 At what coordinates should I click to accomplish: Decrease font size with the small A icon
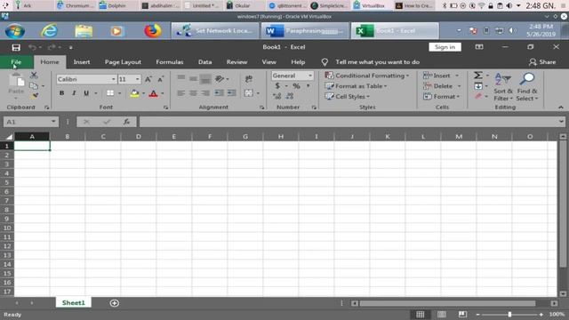click(160, 79)
